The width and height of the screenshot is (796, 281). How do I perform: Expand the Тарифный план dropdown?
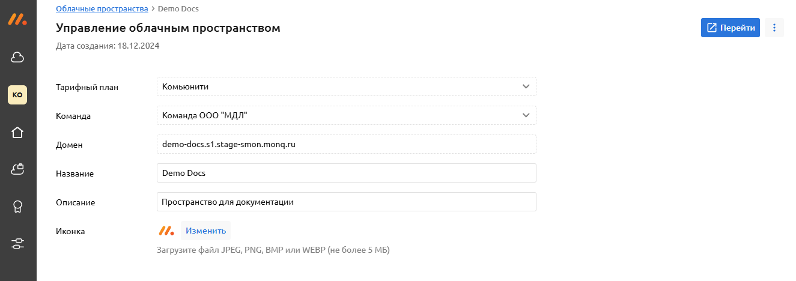346,86
